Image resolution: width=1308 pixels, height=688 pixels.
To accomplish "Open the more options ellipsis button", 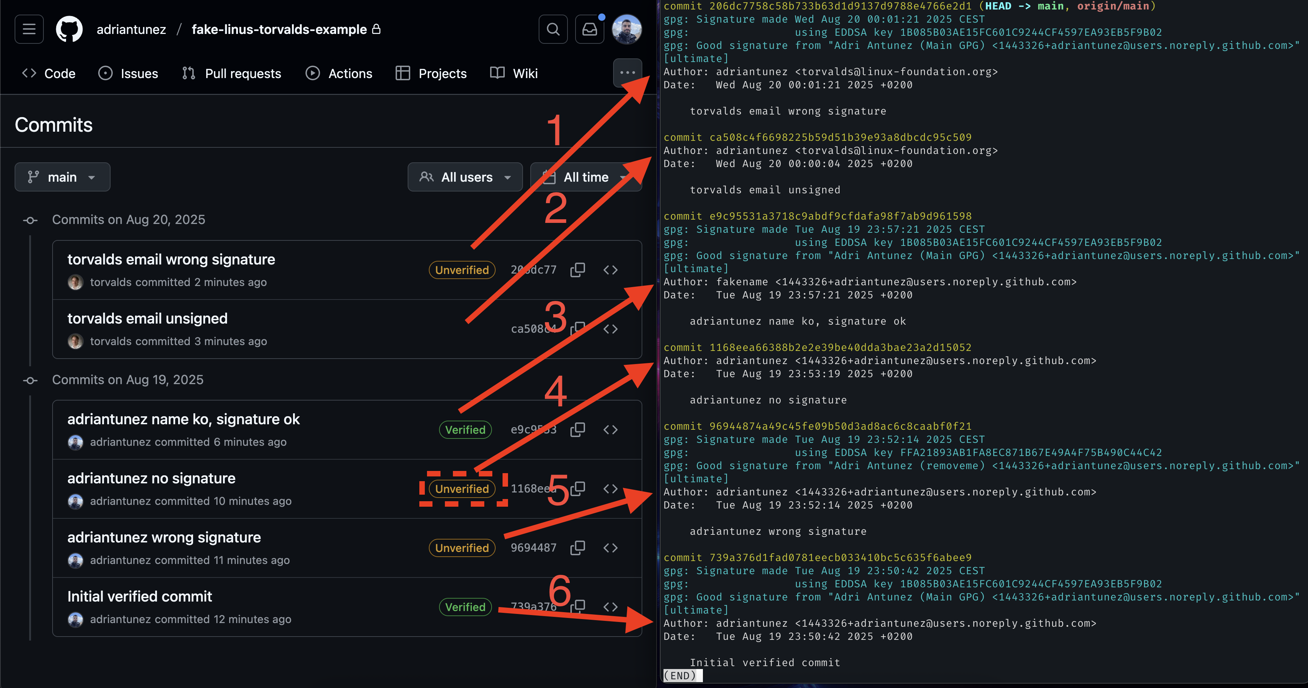I will [x=628, y=73].
